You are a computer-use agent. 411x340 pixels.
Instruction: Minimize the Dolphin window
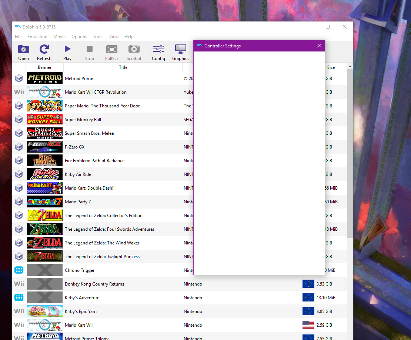tap(311, 27)
